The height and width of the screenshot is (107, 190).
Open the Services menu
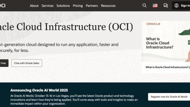pos(47,6)
